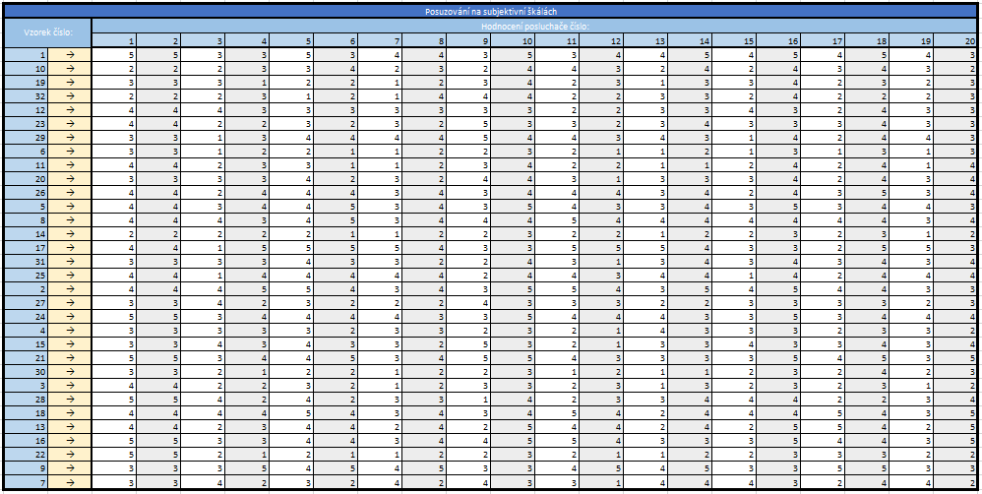Select the sample number 26 row label
Image resolution: width=982 pixels, height=494 pixels.
(x=27, y=193)
